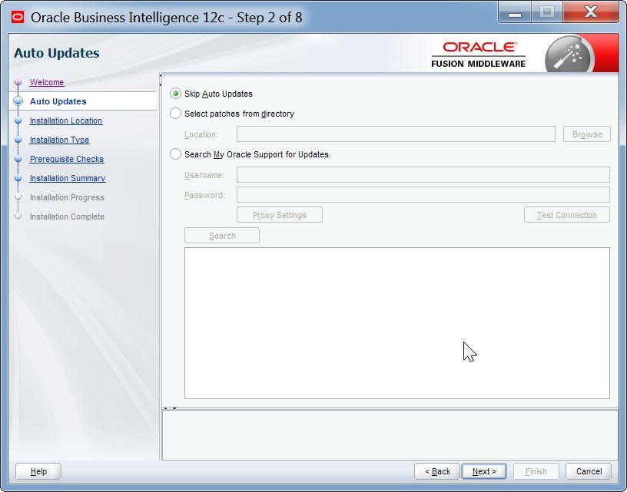This screenshot has height=492, width=627.
Task: Collapse the left navigation pane arrows
Action: pos(161,80)
